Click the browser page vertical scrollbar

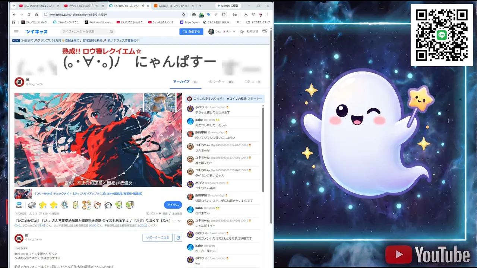click(271, 127)
